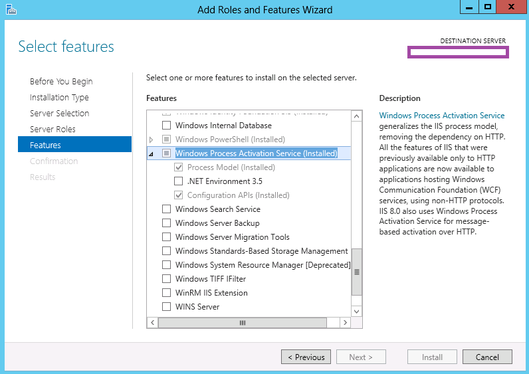Image resolution: width=529 pixels, height=374 pixels.
Task: Toggle the Process Model (Installed) checkbox
Action: coord(179,167)
